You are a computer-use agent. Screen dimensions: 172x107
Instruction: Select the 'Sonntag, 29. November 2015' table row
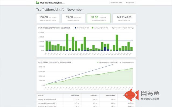pyautogui.click(x=86, y=103)
